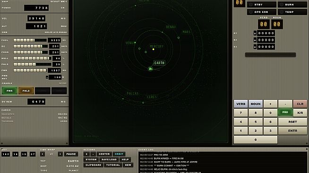Click the STBY indicator light
This screenshot has width=309, height=173.
tap(261, 5)
